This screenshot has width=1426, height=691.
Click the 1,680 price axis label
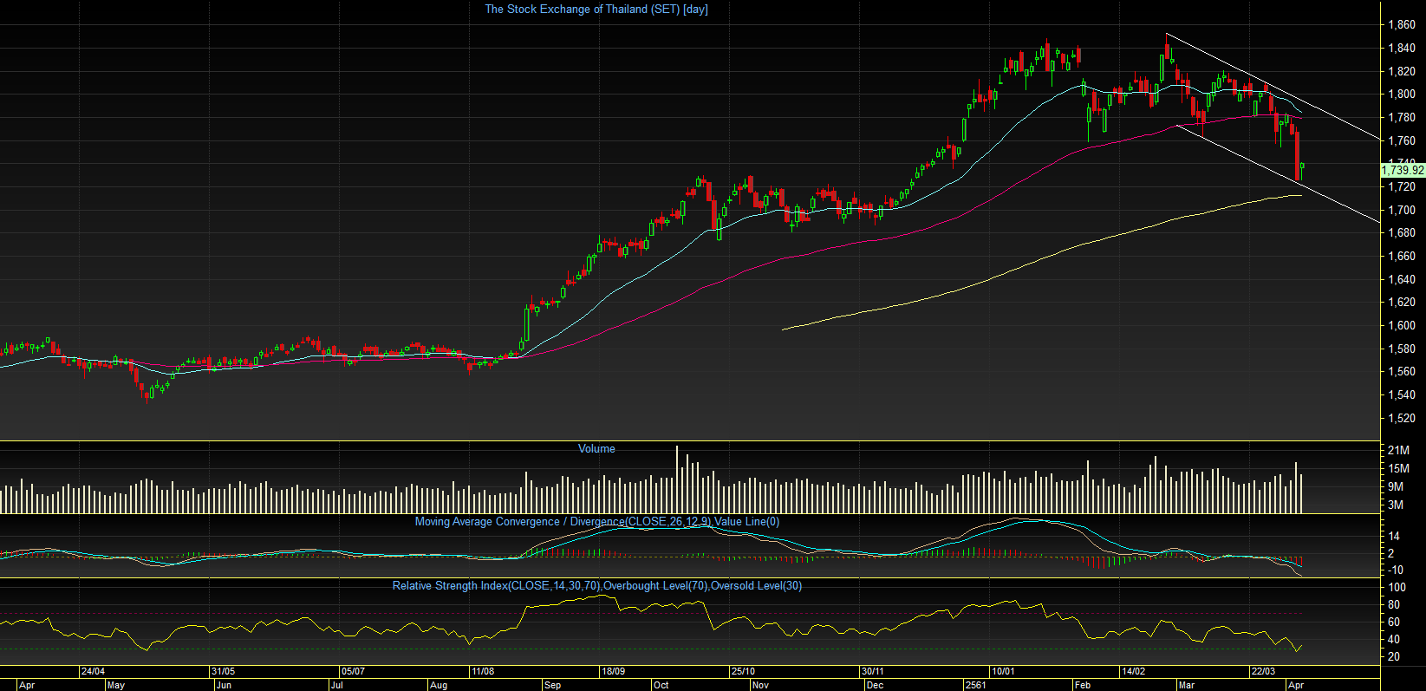[x=1402, y=232]
